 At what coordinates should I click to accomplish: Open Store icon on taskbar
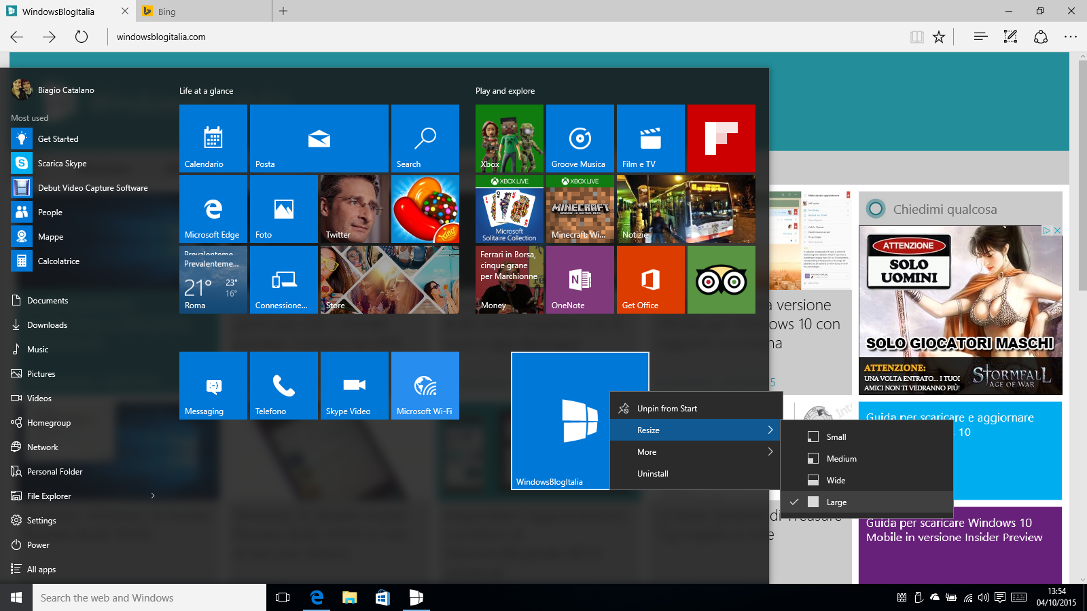(x=382, y=598)
